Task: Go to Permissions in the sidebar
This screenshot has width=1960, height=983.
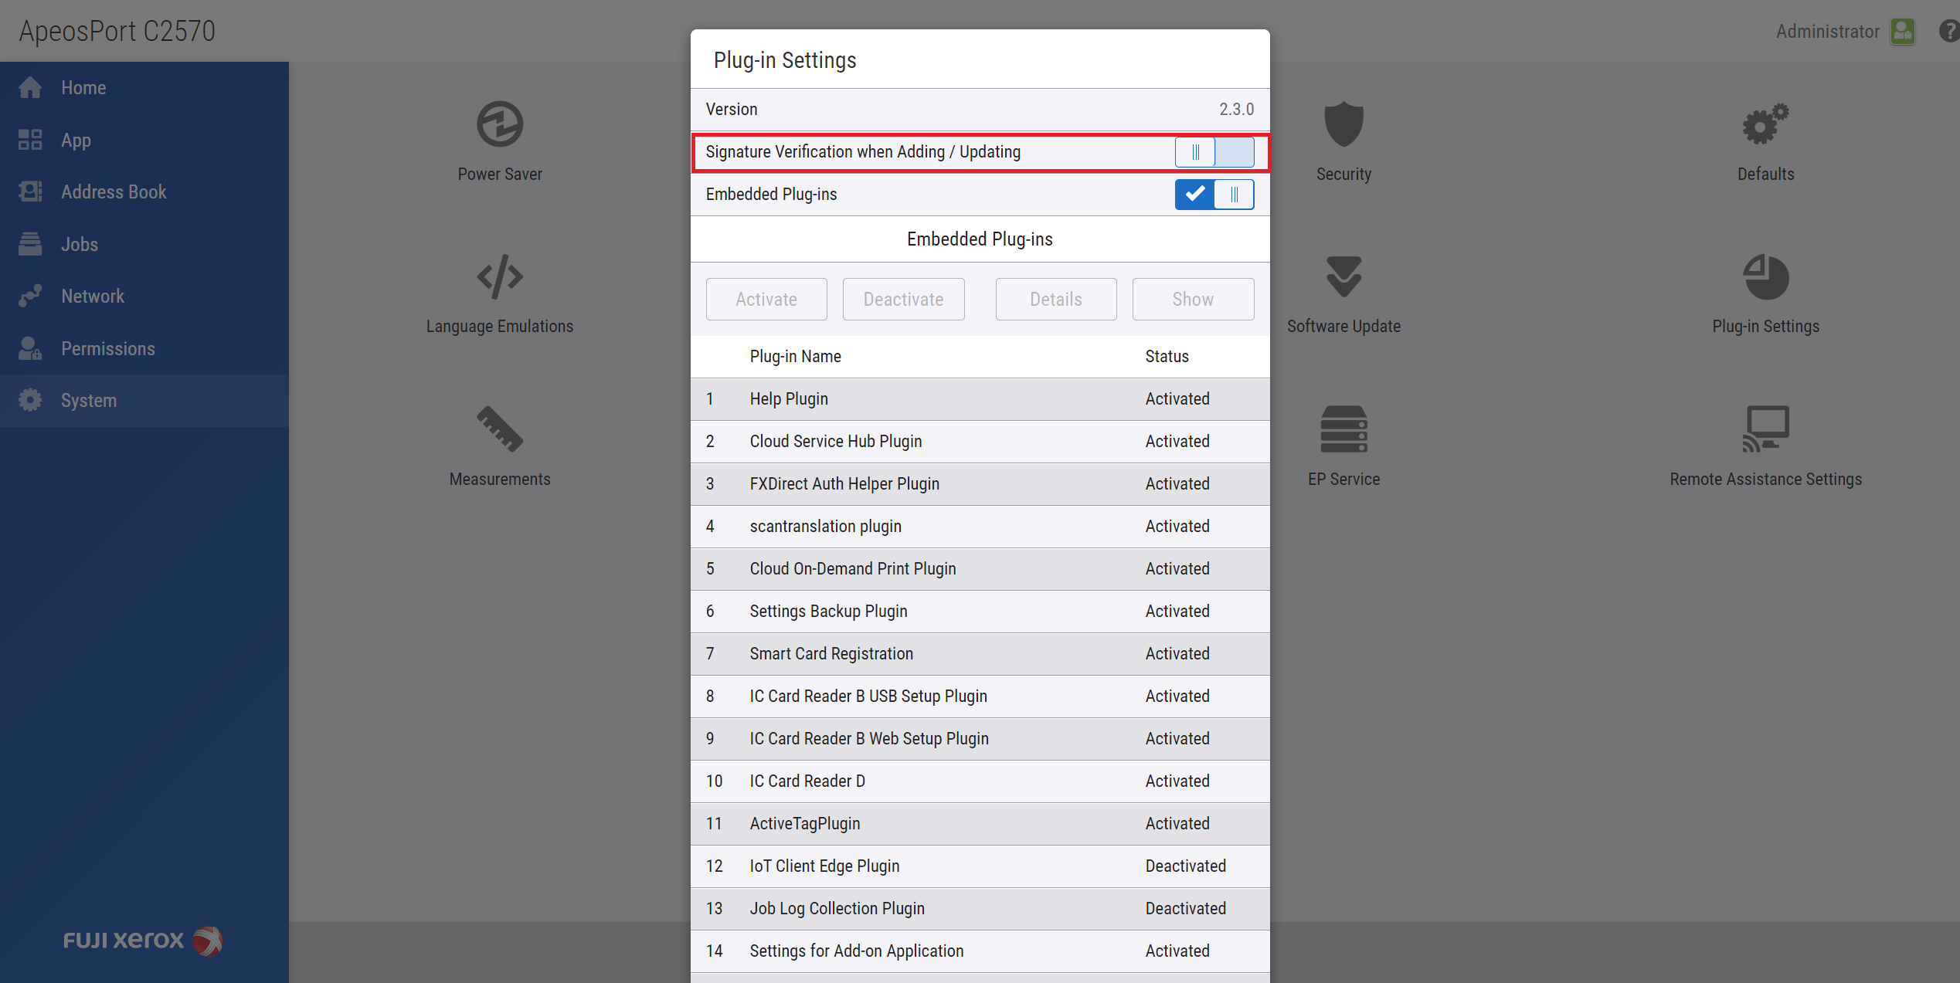Action: pos(107,349)
